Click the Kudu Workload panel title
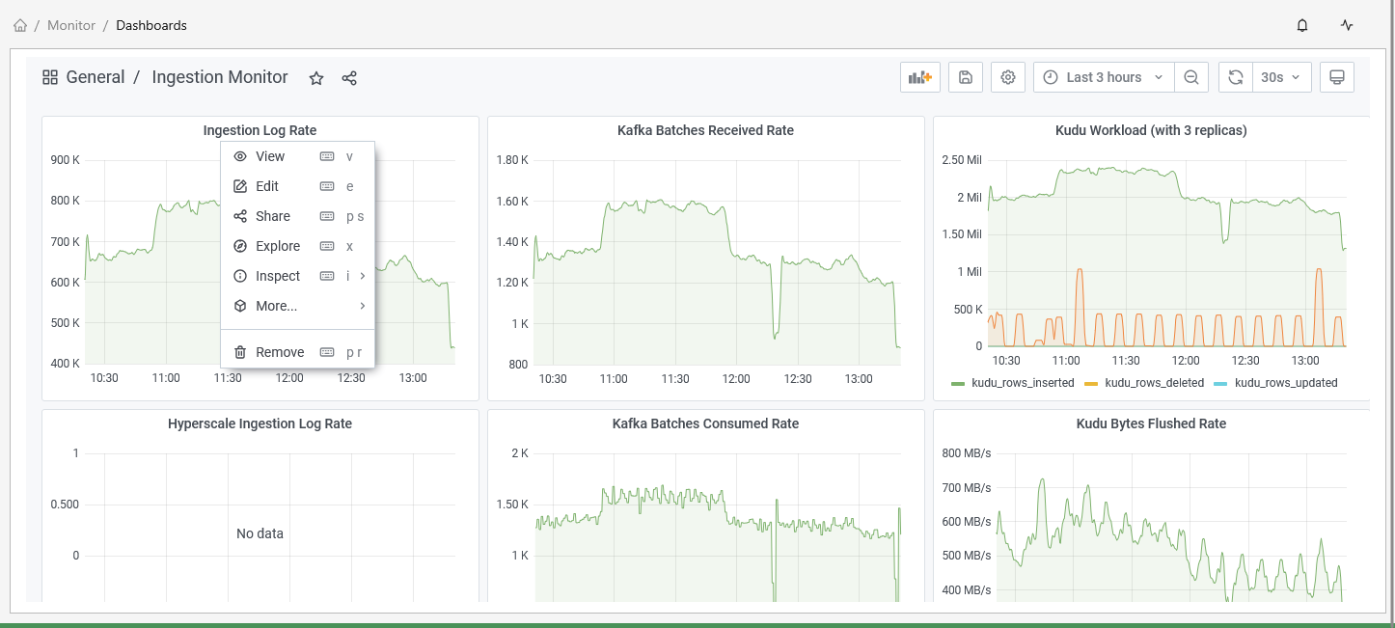The width and height of the screenshot is (1395, 628). click(1151, 129)
